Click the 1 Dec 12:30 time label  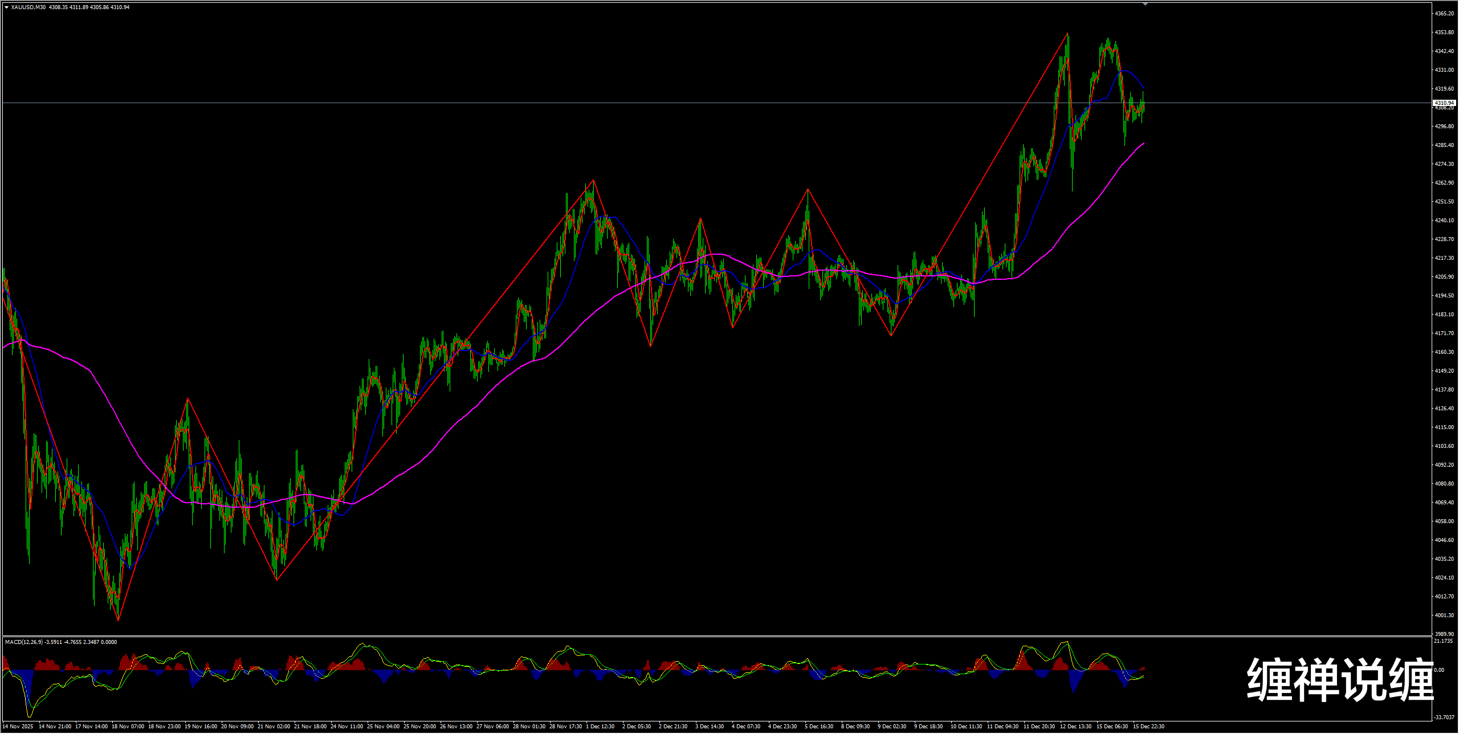(601, 727)
